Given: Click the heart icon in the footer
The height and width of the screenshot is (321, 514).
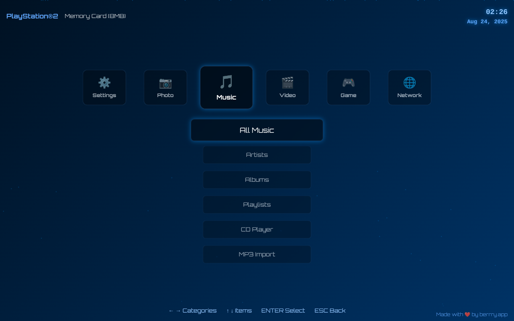Looking at the screenshot, I should pyautogui.click(x=467, y=314).
